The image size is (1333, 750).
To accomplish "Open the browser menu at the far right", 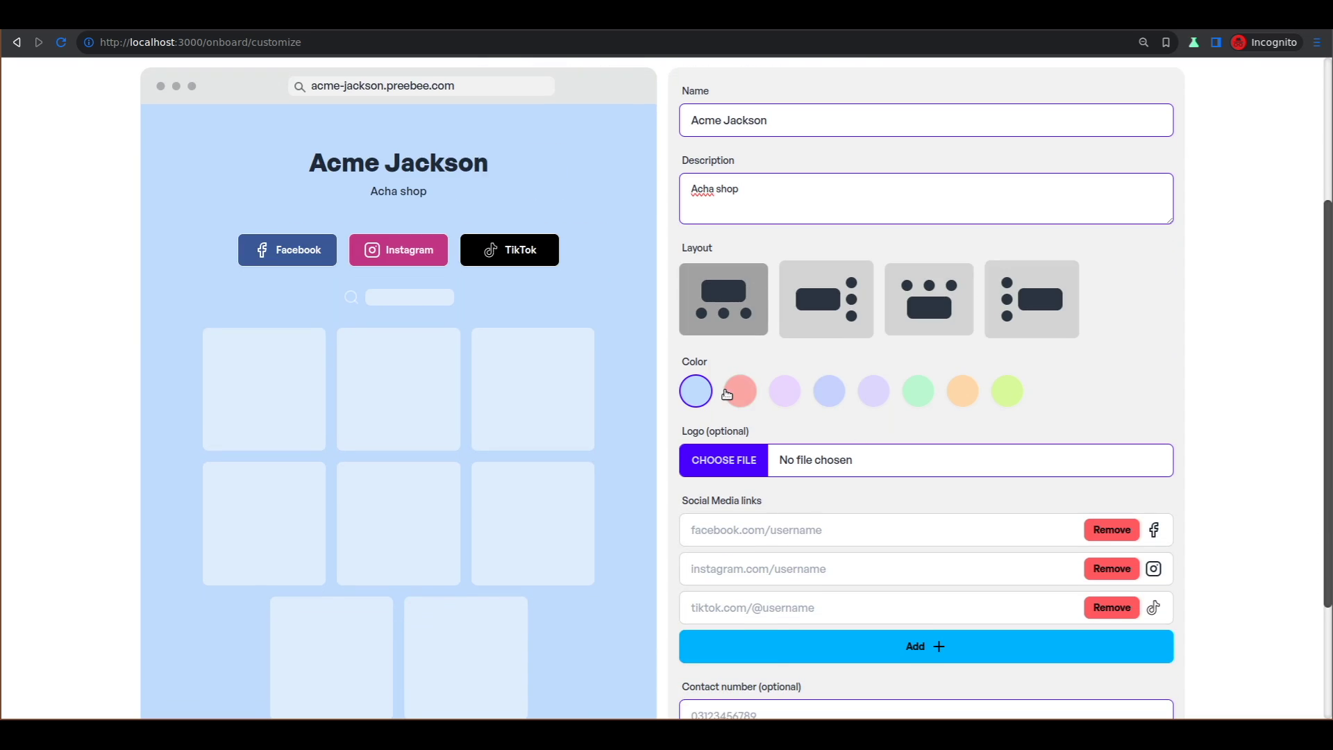I will [1317, 42].
